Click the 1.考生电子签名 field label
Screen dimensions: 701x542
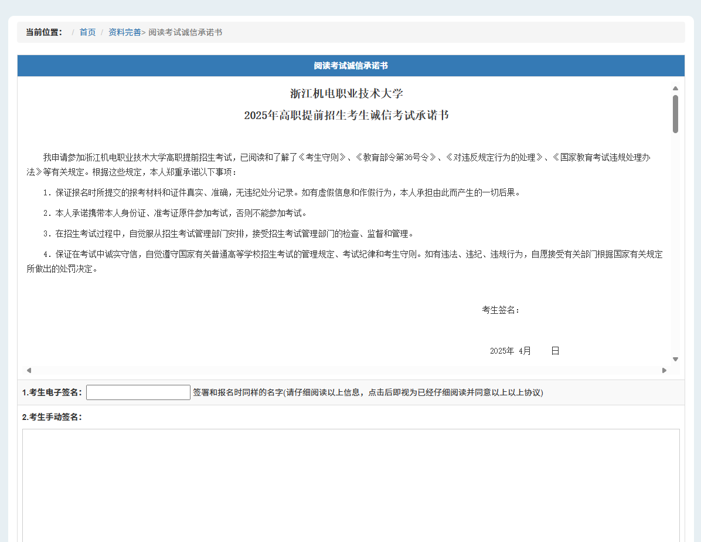click(52, 392)
